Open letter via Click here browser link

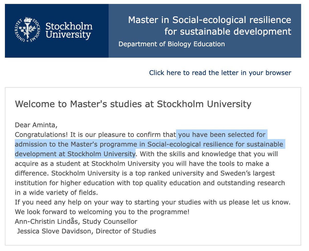tap(220, 73)
